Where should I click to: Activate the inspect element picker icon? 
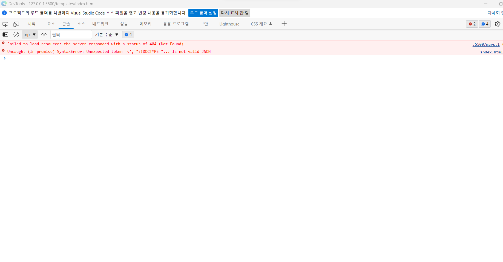[5, 24]
